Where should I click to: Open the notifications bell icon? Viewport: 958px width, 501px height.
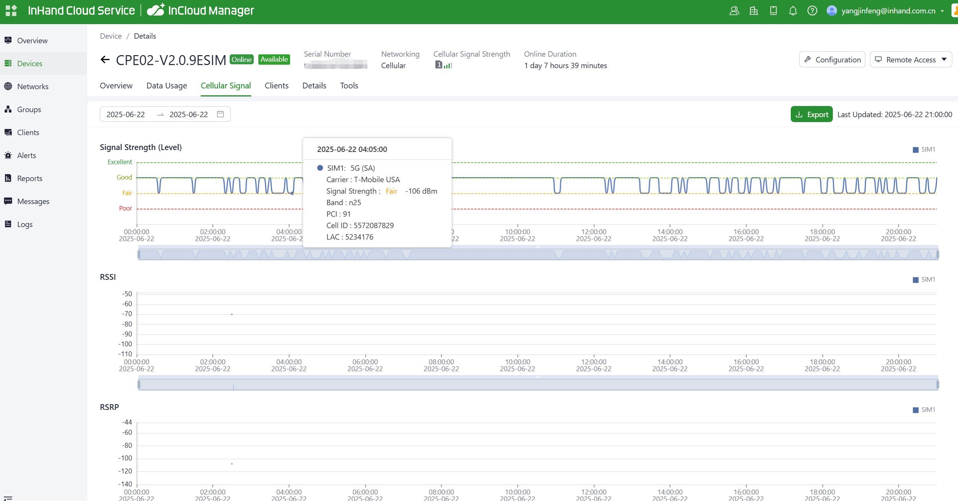click(793, 11)
